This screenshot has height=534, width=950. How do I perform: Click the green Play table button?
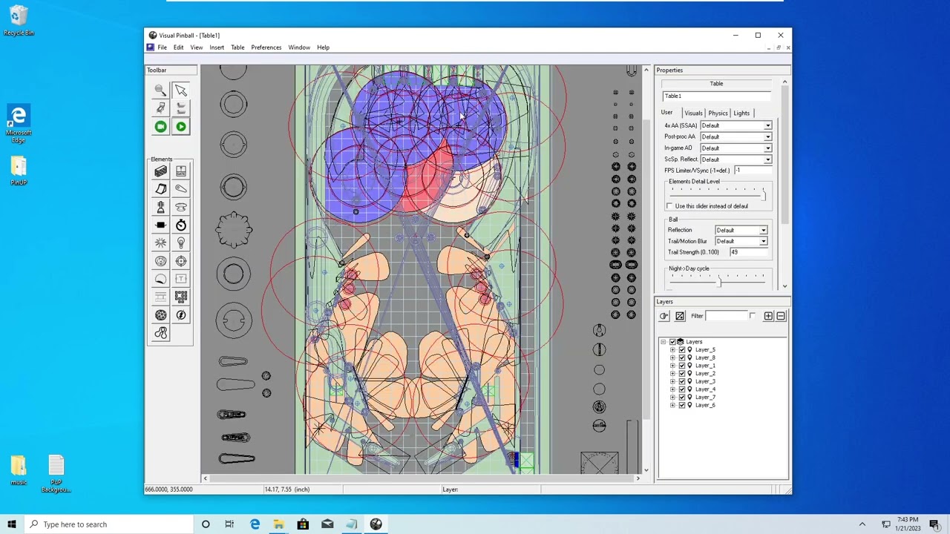point(180,127)
